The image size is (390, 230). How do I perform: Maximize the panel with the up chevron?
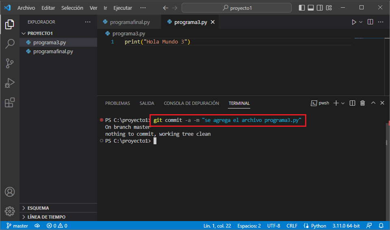tap(373, 103)
